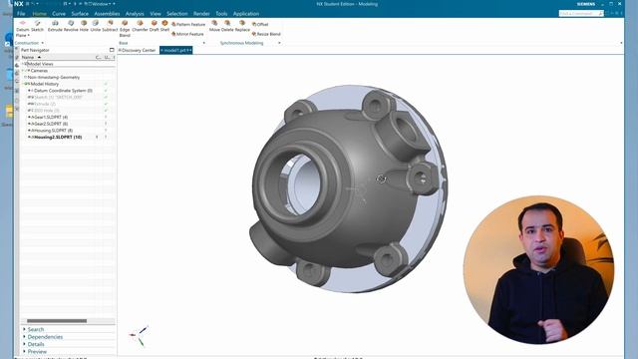Click the Subtract boolean tool
This screenshot has height=359, width=638.
point(110,26)
